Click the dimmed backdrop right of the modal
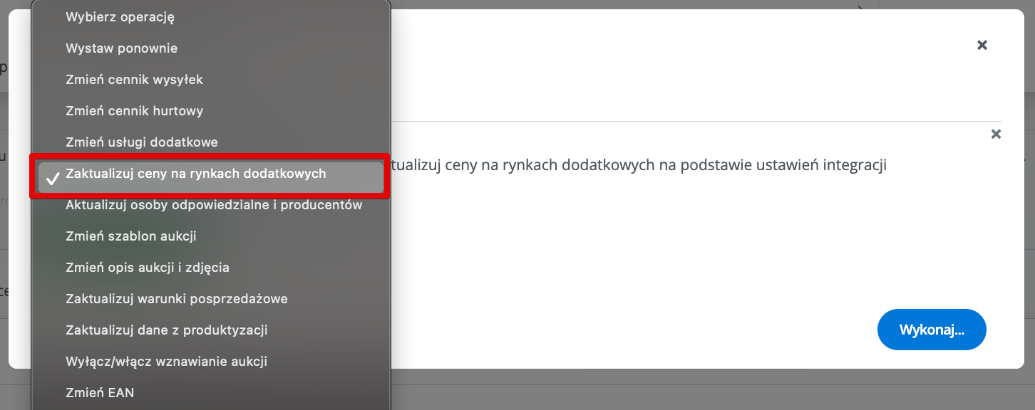This screenshot has width=1035, height=410. pos(1030,214)
